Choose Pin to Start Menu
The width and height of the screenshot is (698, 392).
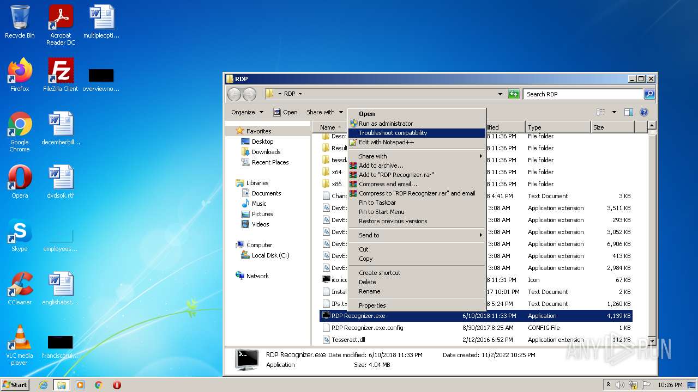pos(417,212)
